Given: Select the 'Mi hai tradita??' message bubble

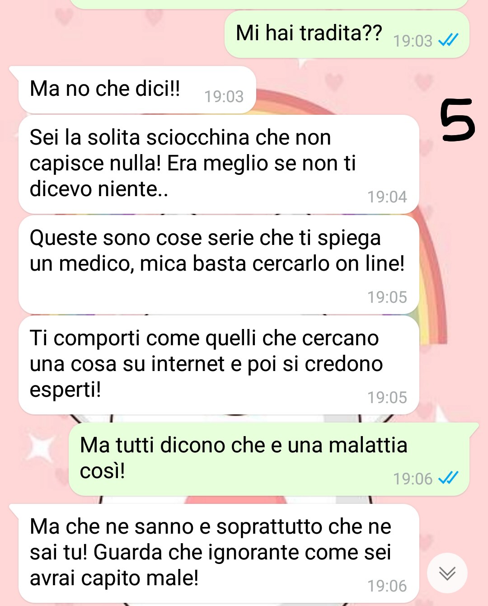Looking at the screenshot, I should [347, 34].
